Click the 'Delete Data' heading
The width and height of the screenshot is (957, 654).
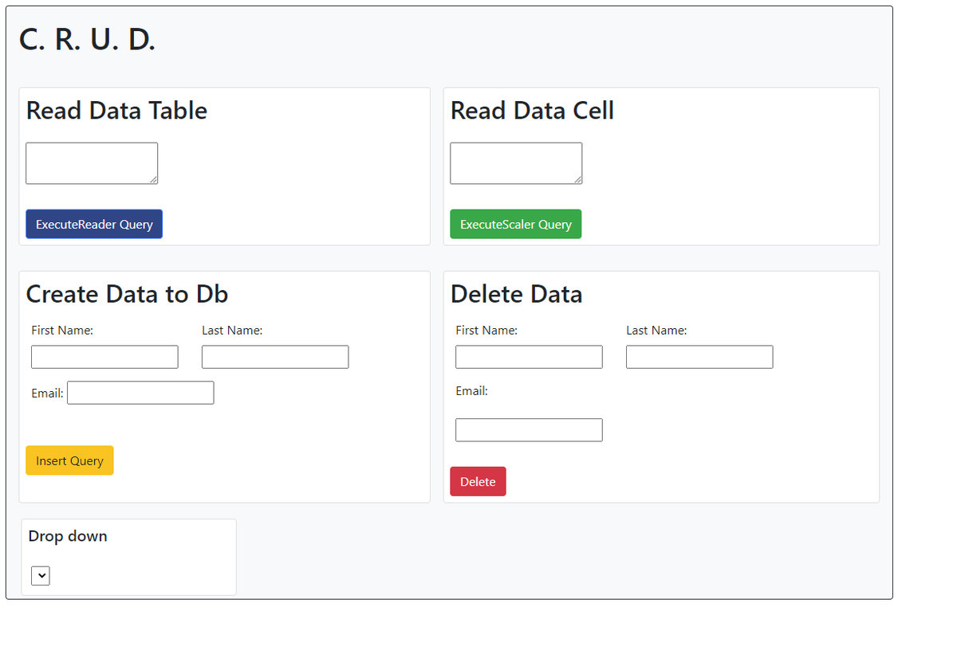pyautogui.click(x=516, y=294)
